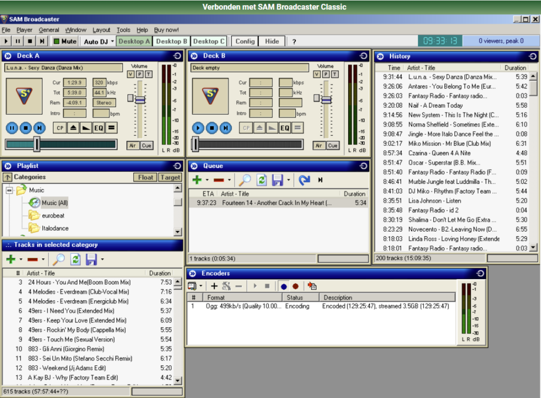The height and width of the screenshot is (398, 541).
Task: Pause playback on Deck A
Action: click(x=12, y=128)
